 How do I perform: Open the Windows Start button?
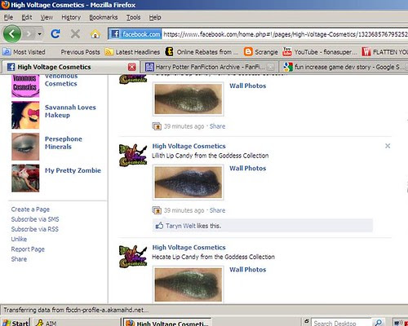tap(16, 323)
